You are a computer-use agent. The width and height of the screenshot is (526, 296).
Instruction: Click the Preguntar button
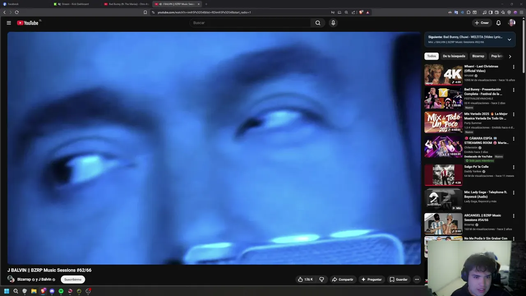tap(371, 279)
